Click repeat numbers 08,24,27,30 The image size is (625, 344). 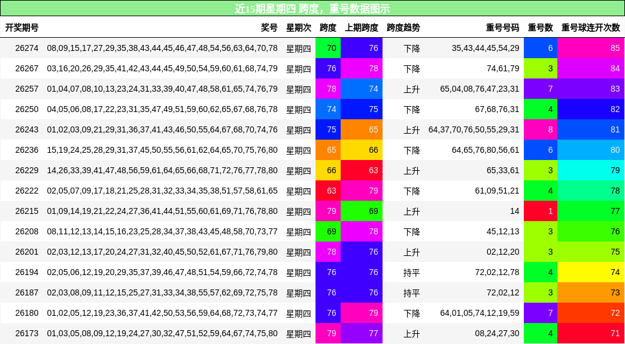tap(497, 333)
